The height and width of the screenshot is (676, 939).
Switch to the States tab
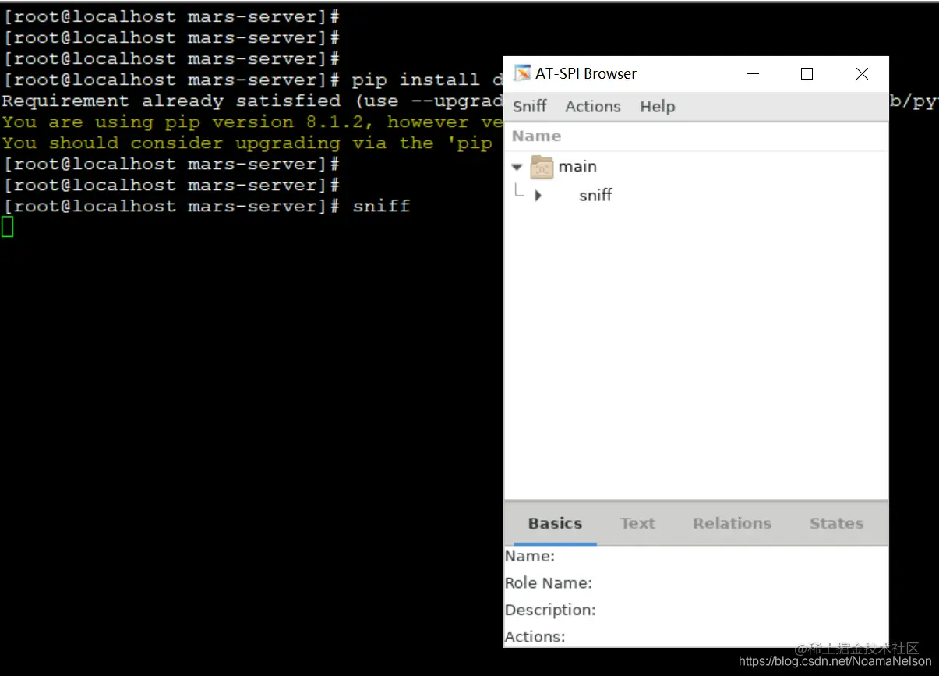[836, 523]
